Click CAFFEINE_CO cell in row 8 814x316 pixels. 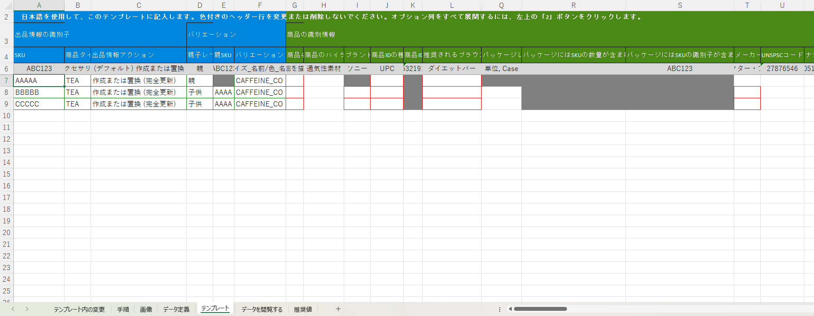(260, 92)
